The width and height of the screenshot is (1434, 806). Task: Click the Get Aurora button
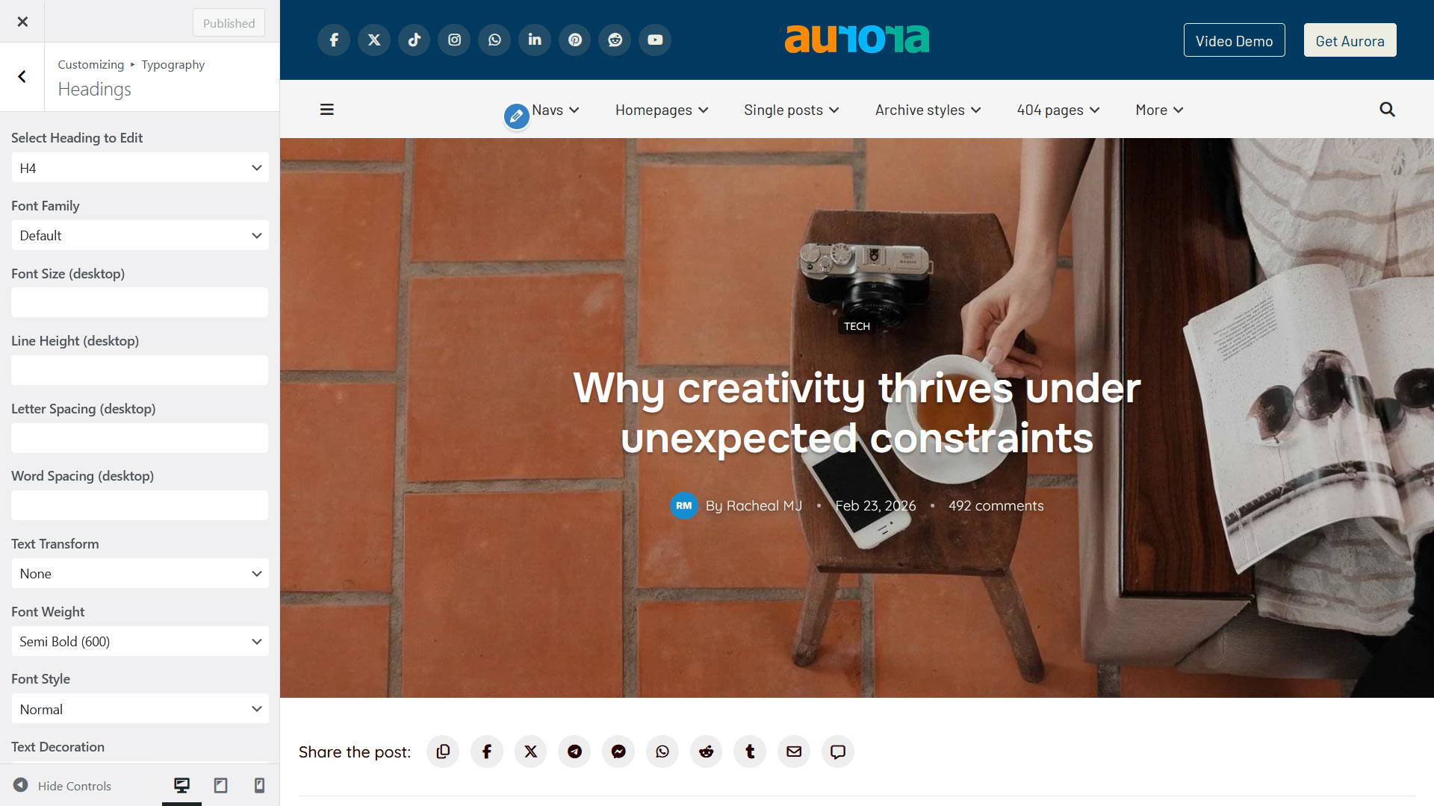1350,40
